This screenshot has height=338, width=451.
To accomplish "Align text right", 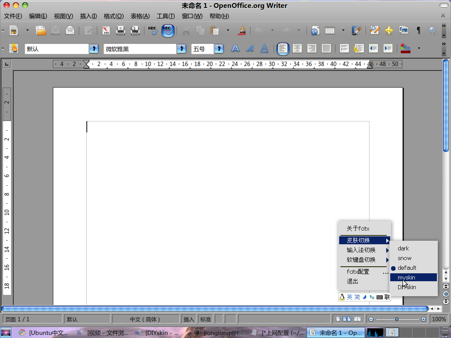I will (312, 48).
